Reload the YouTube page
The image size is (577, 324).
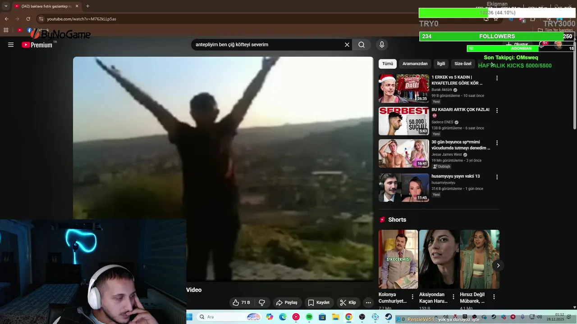pyautogui.click(x=28, y=19)
